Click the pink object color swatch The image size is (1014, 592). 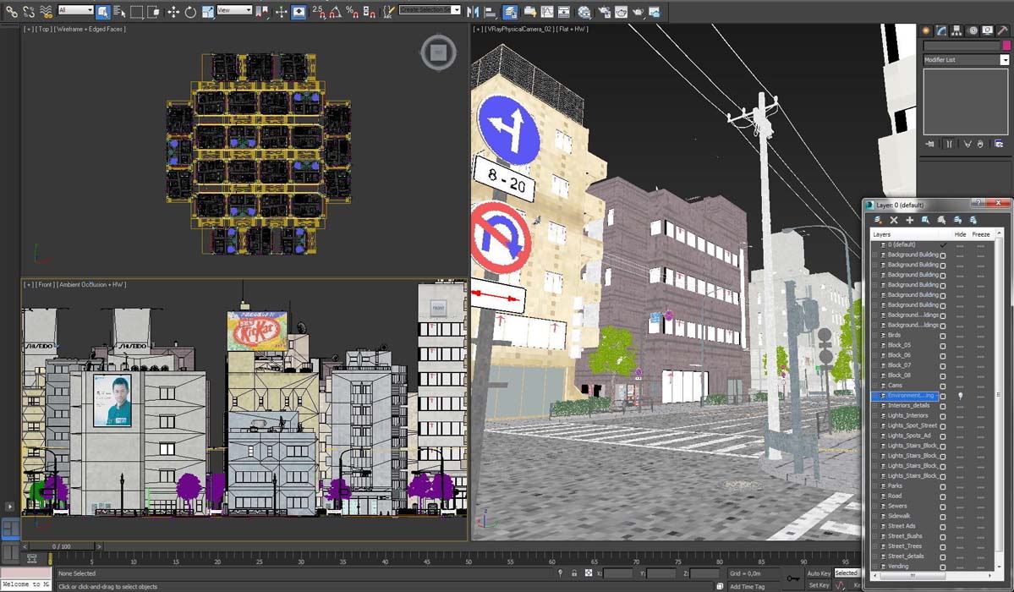pyautogui.click(x=1005, y=47)
